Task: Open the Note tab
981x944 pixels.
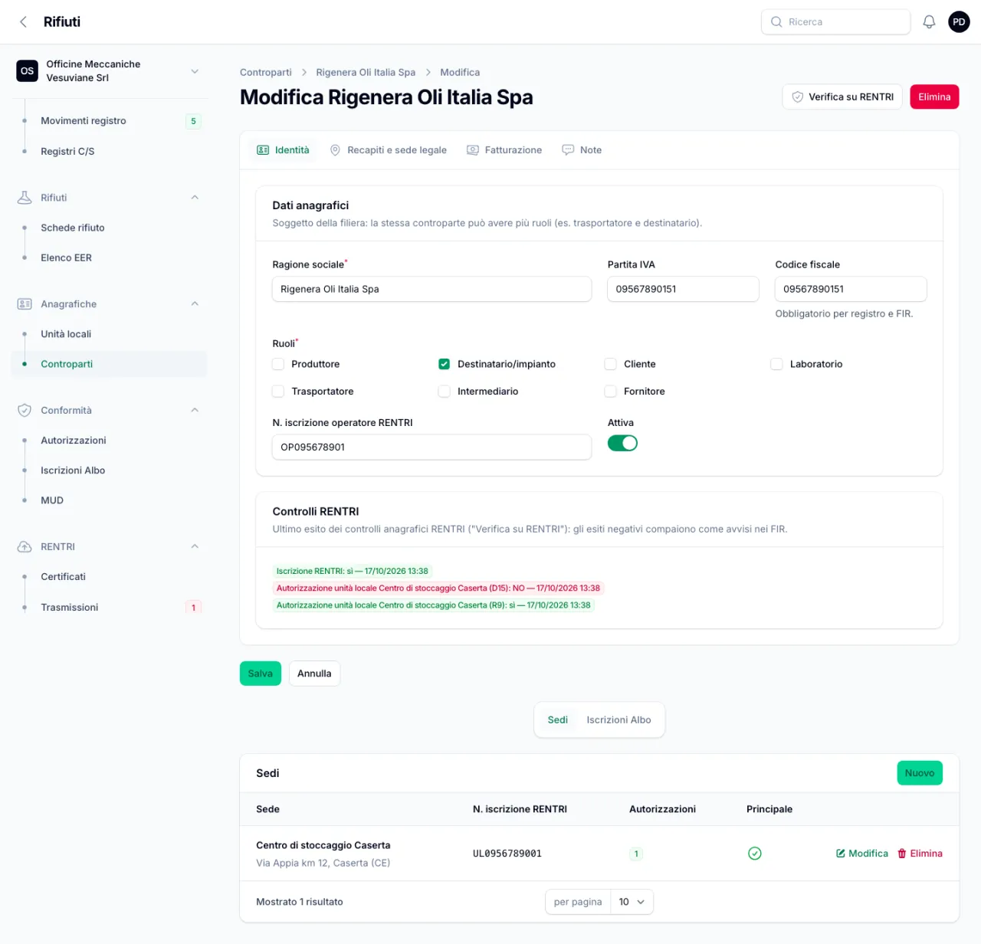Action: tap(582, 150)
